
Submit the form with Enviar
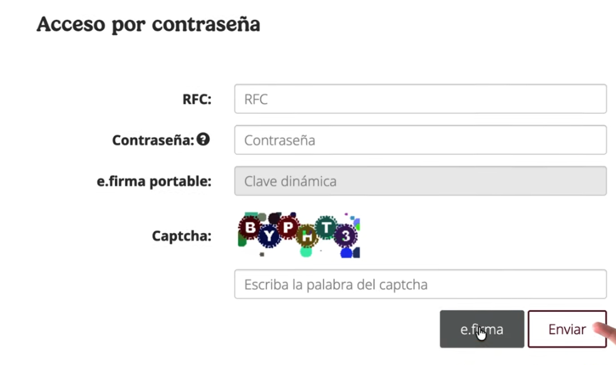(567, 329)
